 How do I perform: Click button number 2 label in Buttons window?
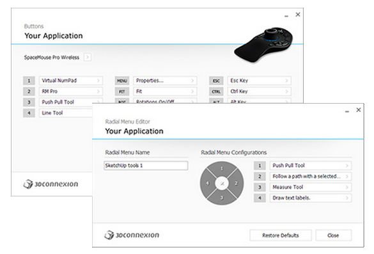[29, 91]
